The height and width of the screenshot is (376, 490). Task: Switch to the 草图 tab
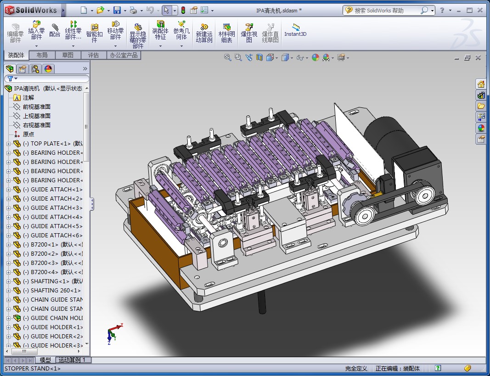pyautogui.click(x=68, y=55)
